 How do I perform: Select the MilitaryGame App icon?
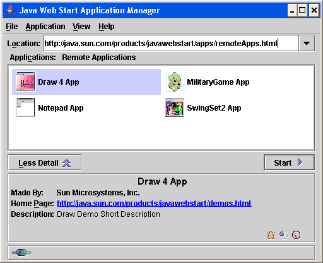click(x=175, y=82)
